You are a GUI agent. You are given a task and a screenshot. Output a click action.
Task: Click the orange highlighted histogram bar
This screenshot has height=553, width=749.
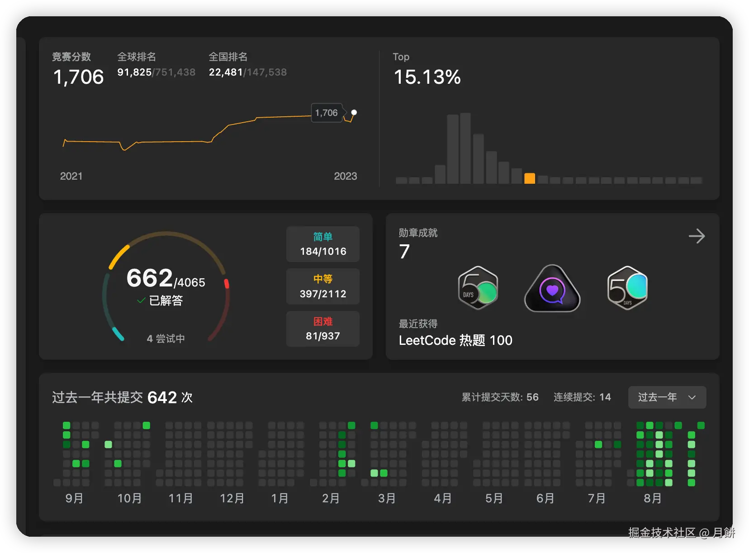(x=529, y=178)
